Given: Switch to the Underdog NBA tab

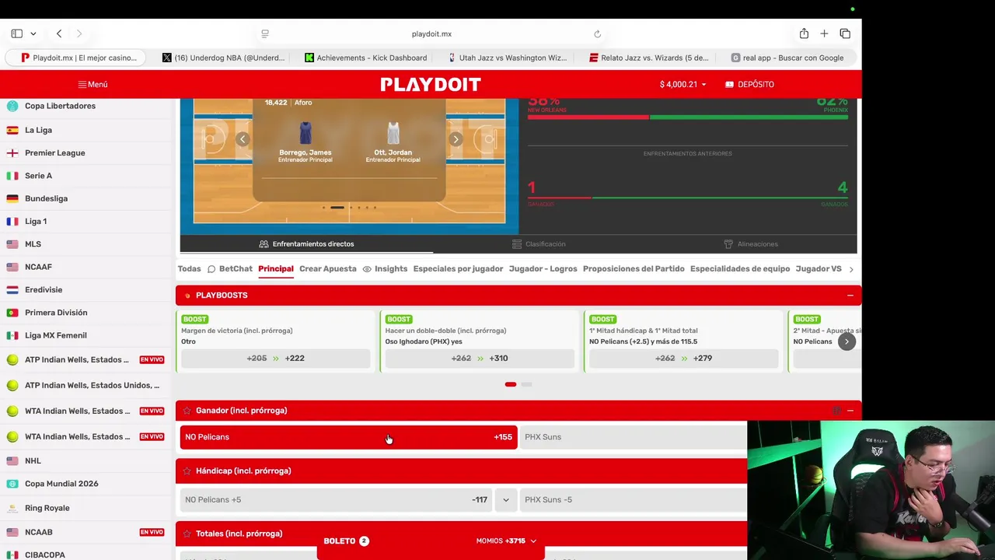Looking at the screenshot, I should (223, 58).
